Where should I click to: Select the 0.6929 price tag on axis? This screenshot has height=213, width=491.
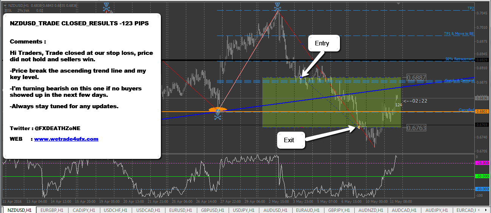click(x=482, y=60)
